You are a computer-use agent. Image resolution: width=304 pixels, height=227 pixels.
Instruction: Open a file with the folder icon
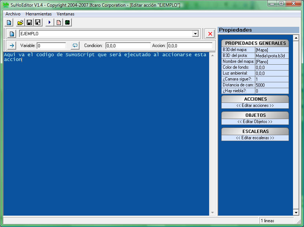click(20, 23)
